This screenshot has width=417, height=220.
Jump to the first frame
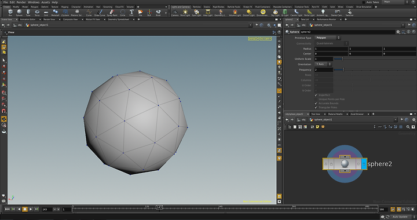[x=7, y=210]
